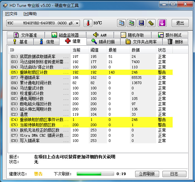Switch to the 错误扫描 tab

click(x=103, y=42)
